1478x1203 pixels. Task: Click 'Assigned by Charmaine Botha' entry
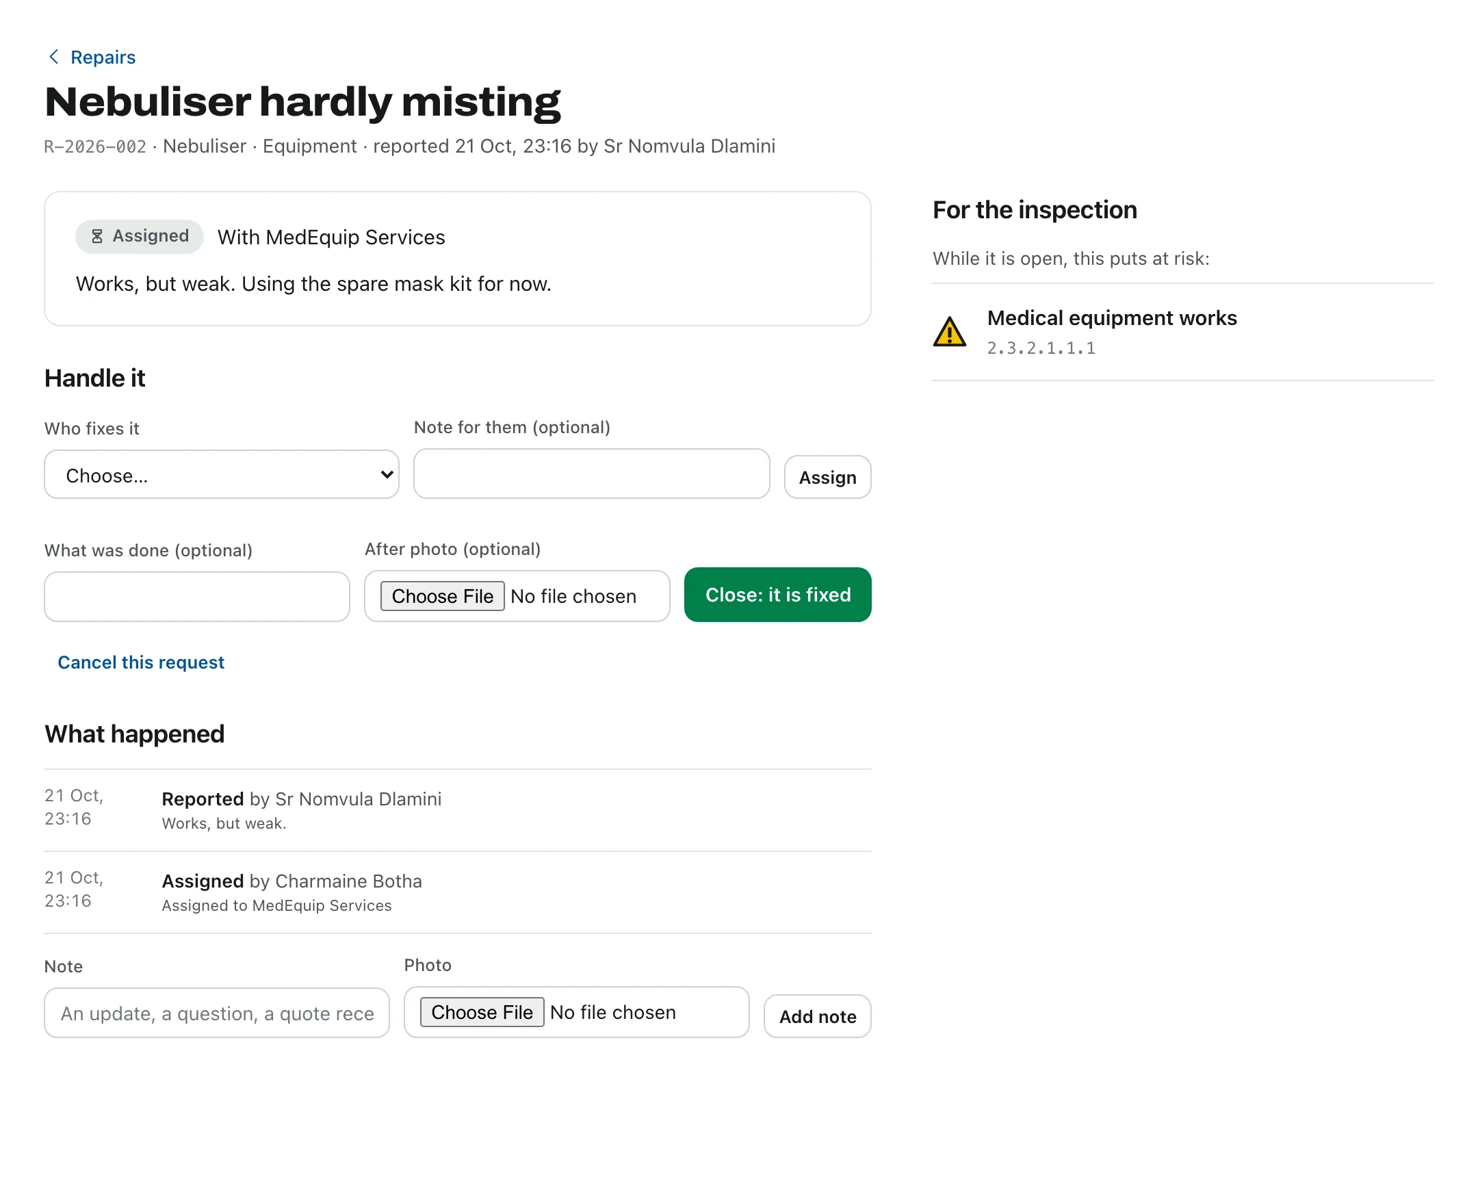pyautogui.click(x=291, y=881)
